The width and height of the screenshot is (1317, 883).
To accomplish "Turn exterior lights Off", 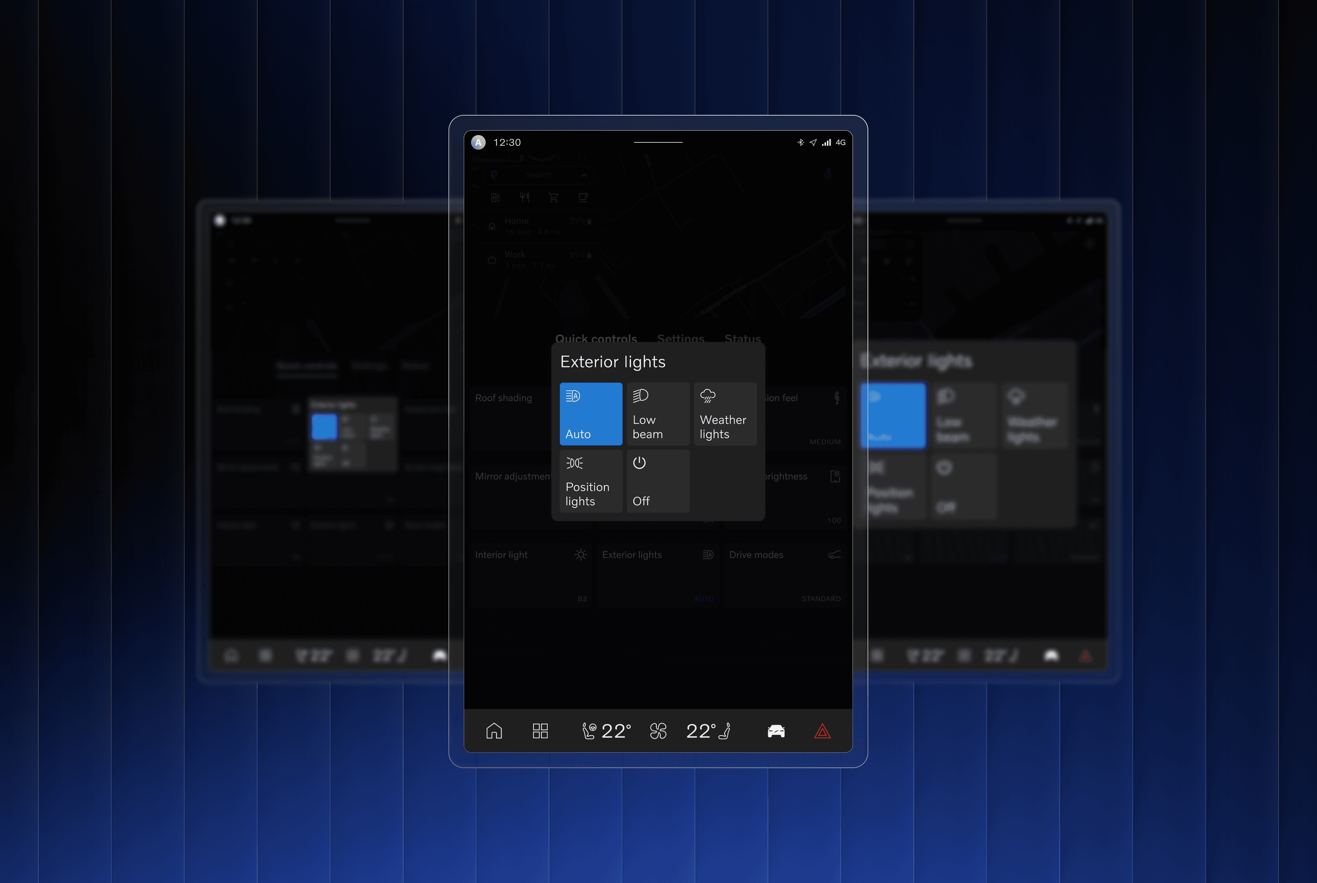I will (x=658, y=481).
